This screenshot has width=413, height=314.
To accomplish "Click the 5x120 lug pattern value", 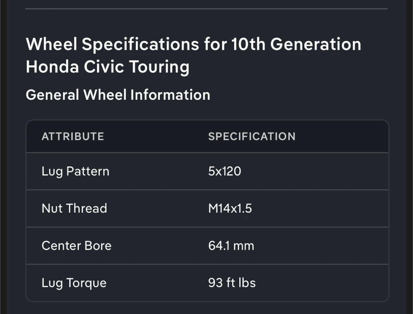I will pyautogui.click(x=225, y=171).
